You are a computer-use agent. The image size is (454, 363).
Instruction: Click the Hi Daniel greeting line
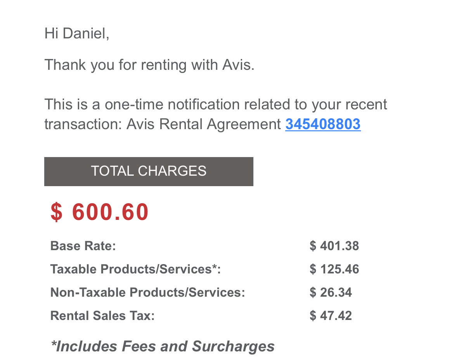click(x=77, y=33)
